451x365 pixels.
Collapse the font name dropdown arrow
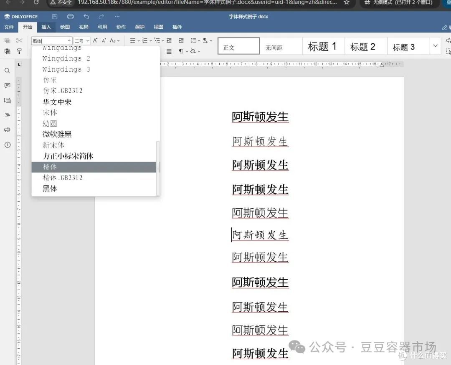click(69, 41)
